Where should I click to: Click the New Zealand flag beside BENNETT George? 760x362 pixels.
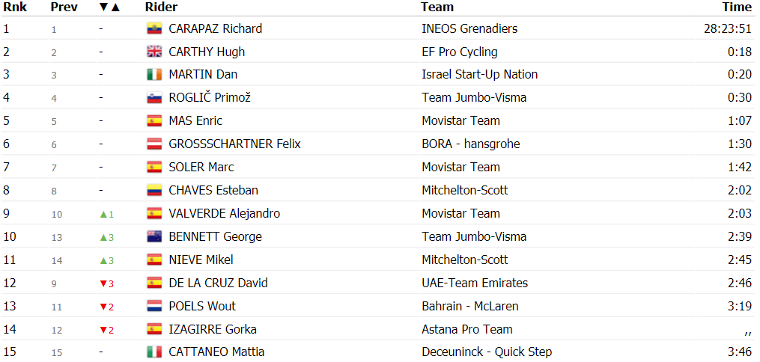coord(154,236)
